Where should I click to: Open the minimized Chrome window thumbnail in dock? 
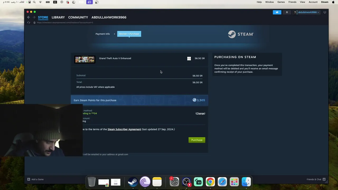104,182
